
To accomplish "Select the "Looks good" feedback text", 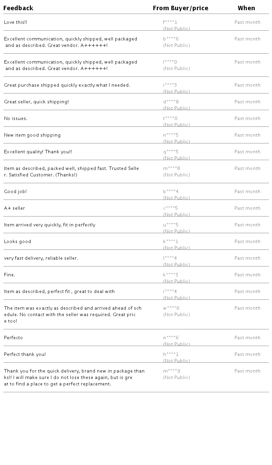I will point(18,242).
